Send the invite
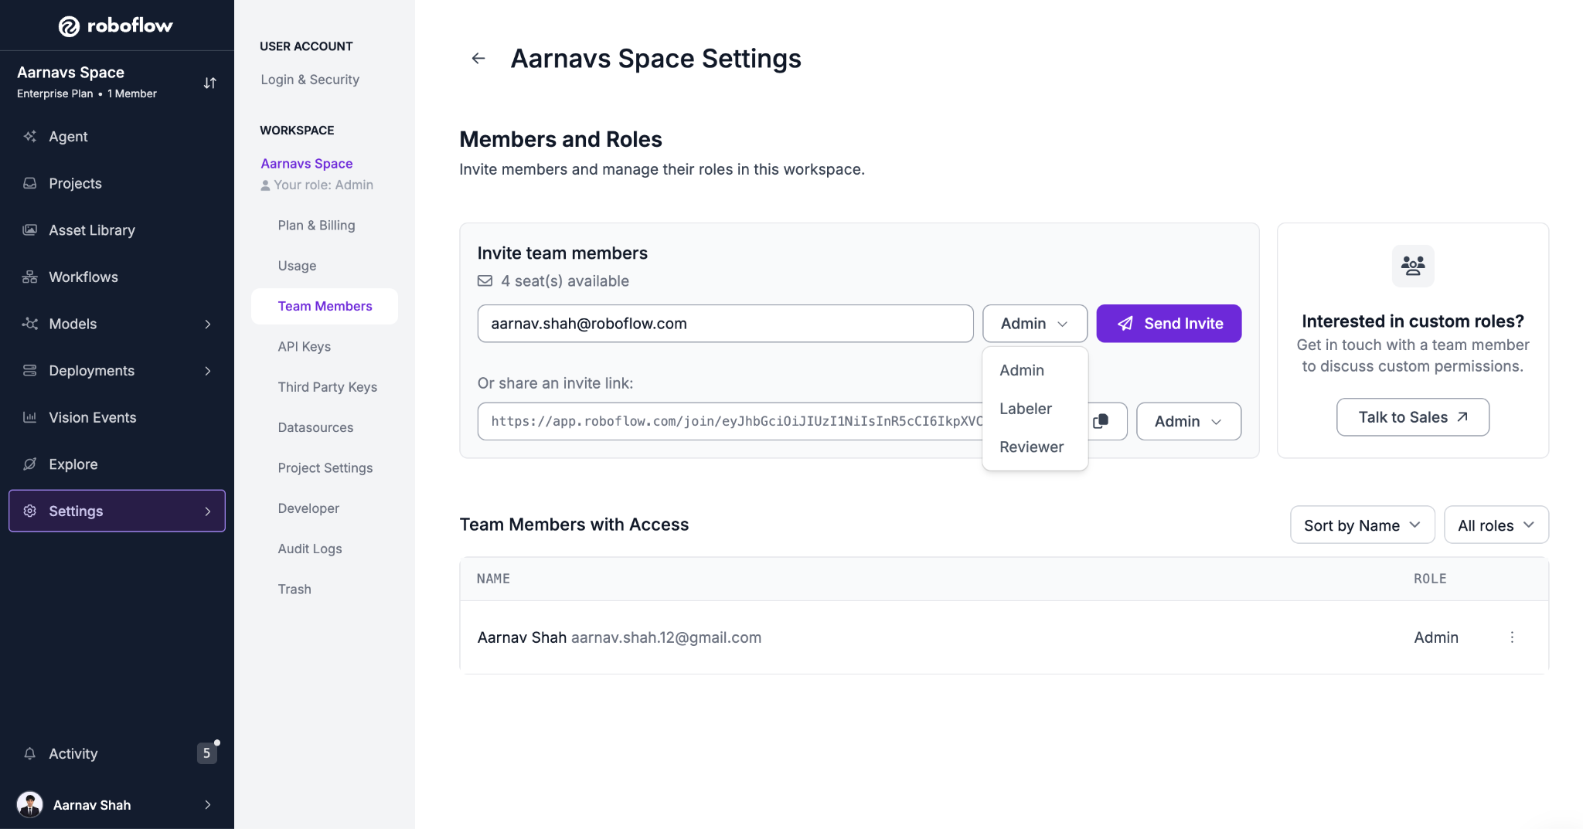The image size is (1583, 829). [1169, 324]
